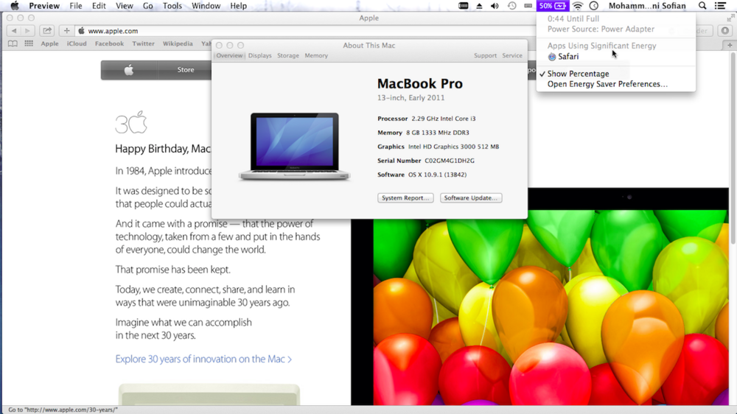This screenshot has height=414, width=737.
Task: Click the colorful balloons image
Action: click(551, 307)
